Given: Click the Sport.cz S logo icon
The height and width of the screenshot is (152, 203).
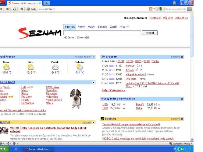Looking at the screenshot, I should (x=102, y=119).
